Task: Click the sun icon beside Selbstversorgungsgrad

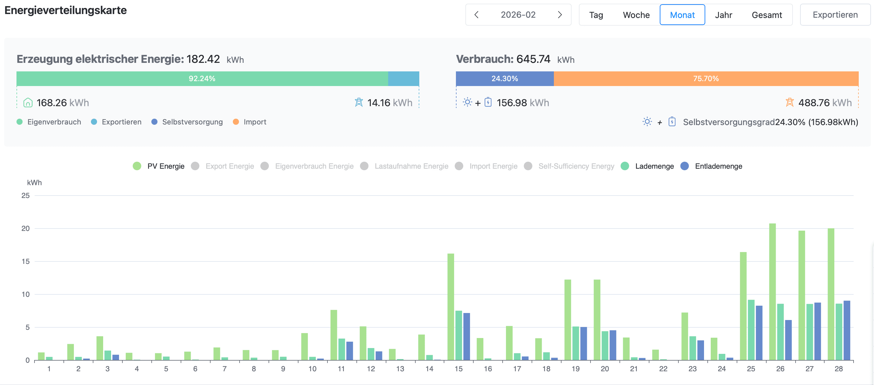Action: pos(647,122)
